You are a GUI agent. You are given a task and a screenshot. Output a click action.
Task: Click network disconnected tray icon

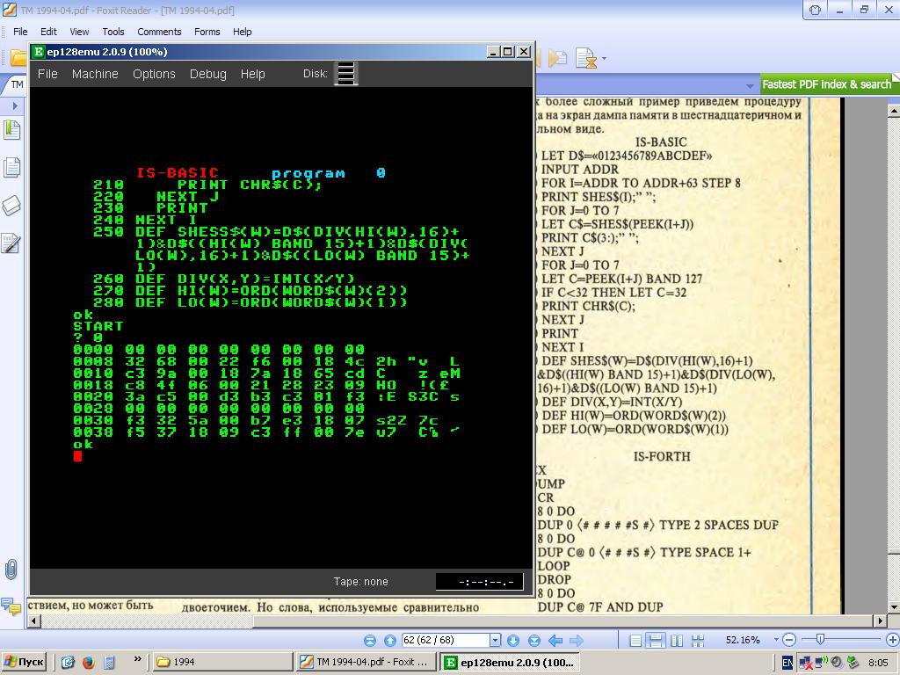tap(807, 663)
